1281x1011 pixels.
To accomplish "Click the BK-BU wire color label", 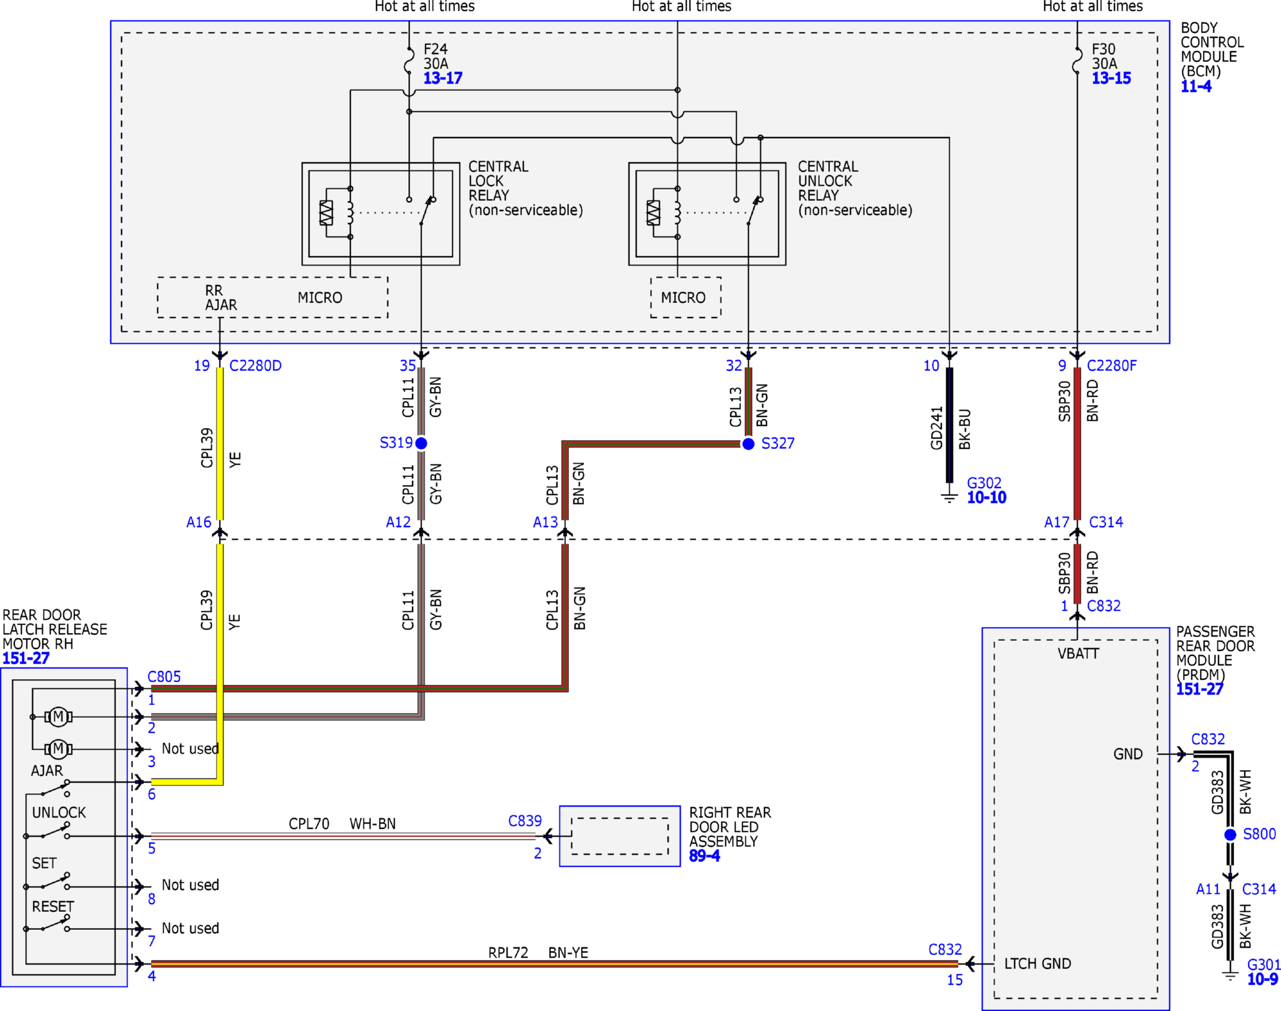I will (x=965, y=429).
